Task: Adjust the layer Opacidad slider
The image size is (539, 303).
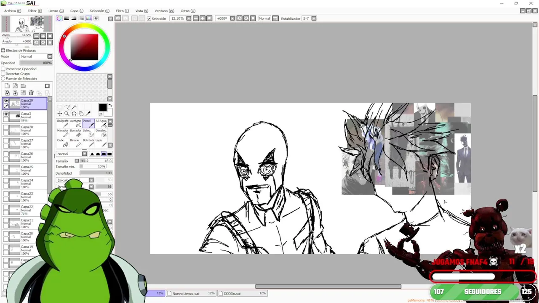Action: click(x=36, y=63)
